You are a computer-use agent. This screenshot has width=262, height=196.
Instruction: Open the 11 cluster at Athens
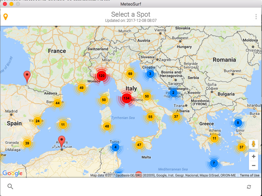(214, 138)
